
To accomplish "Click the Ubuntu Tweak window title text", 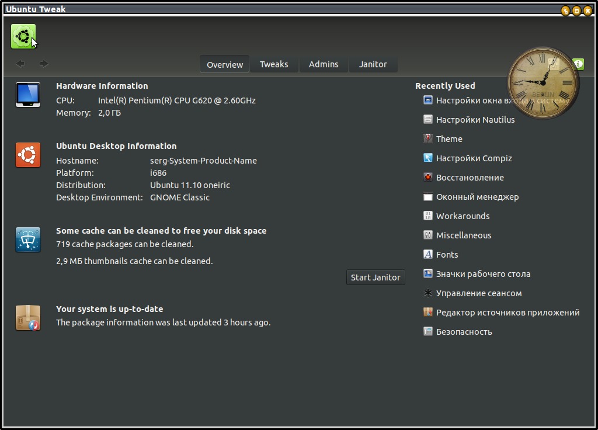I will [36, 9].
